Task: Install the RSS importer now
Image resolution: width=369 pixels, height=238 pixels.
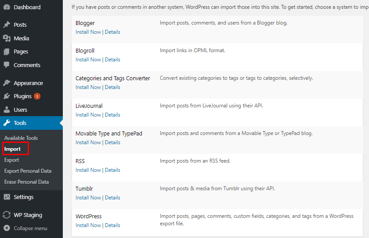Action: click(88, 170)
